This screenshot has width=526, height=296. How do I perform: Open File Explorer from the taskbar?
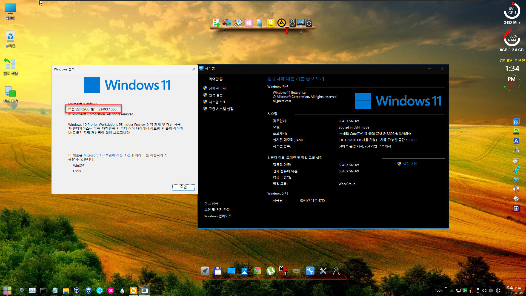click(66, 291)
